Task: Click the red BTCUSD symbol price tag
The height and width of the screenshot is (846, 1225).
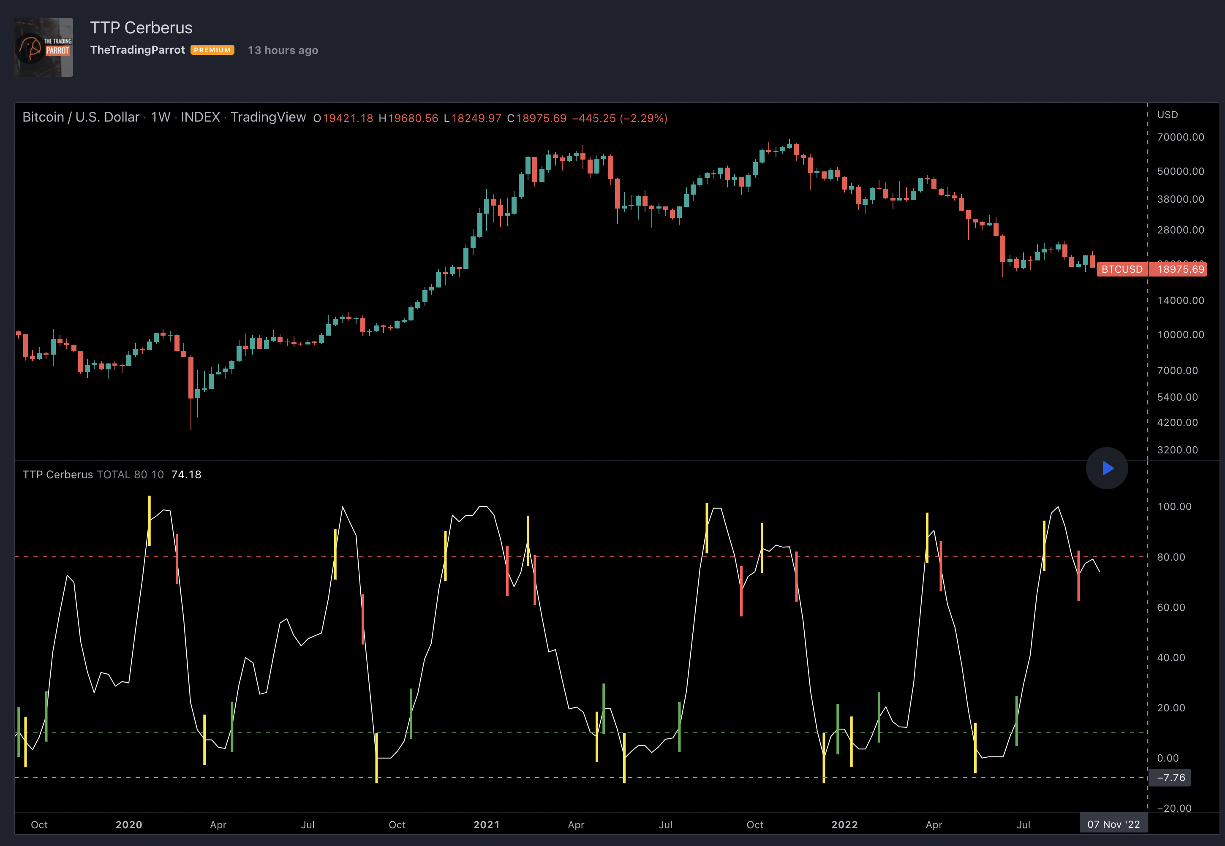Action: coord(1122,269)
